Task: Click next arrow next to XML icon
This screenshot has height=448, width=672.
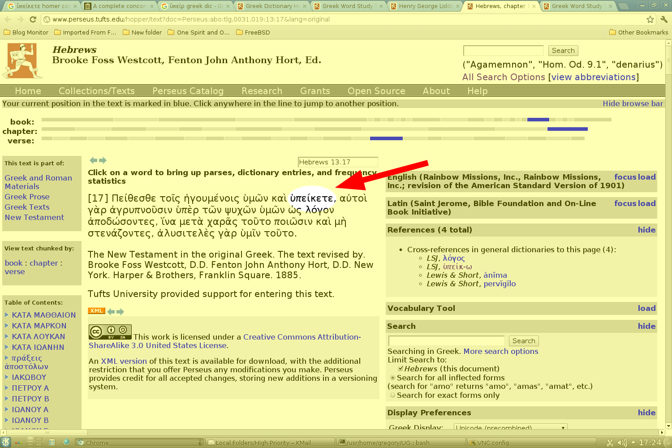Action: [120, 311]
